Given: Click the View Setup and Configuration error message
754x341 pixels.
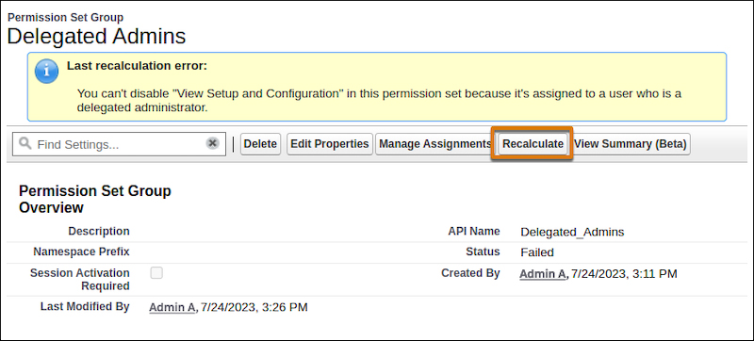Looking at the screenshot, I should click(379, 101).
